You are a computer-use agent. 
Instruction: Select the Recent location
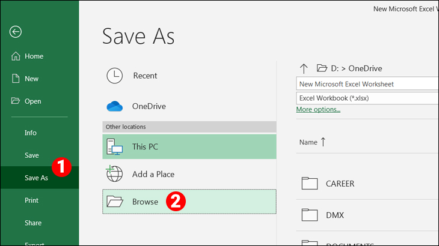189,76
